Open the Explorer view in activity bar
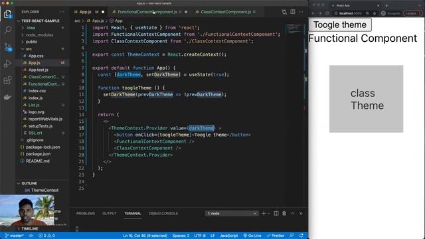 click(7, 14)
